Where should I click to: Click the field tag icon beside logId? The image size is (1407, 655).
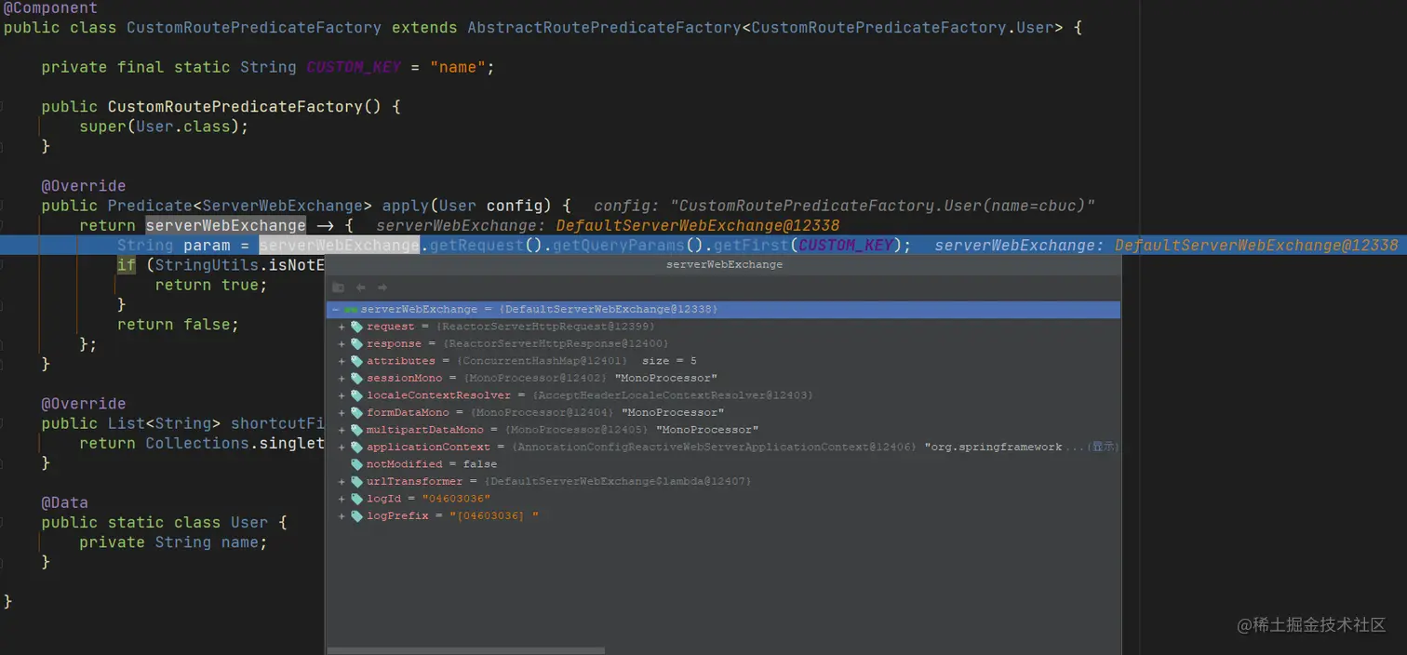356,499
